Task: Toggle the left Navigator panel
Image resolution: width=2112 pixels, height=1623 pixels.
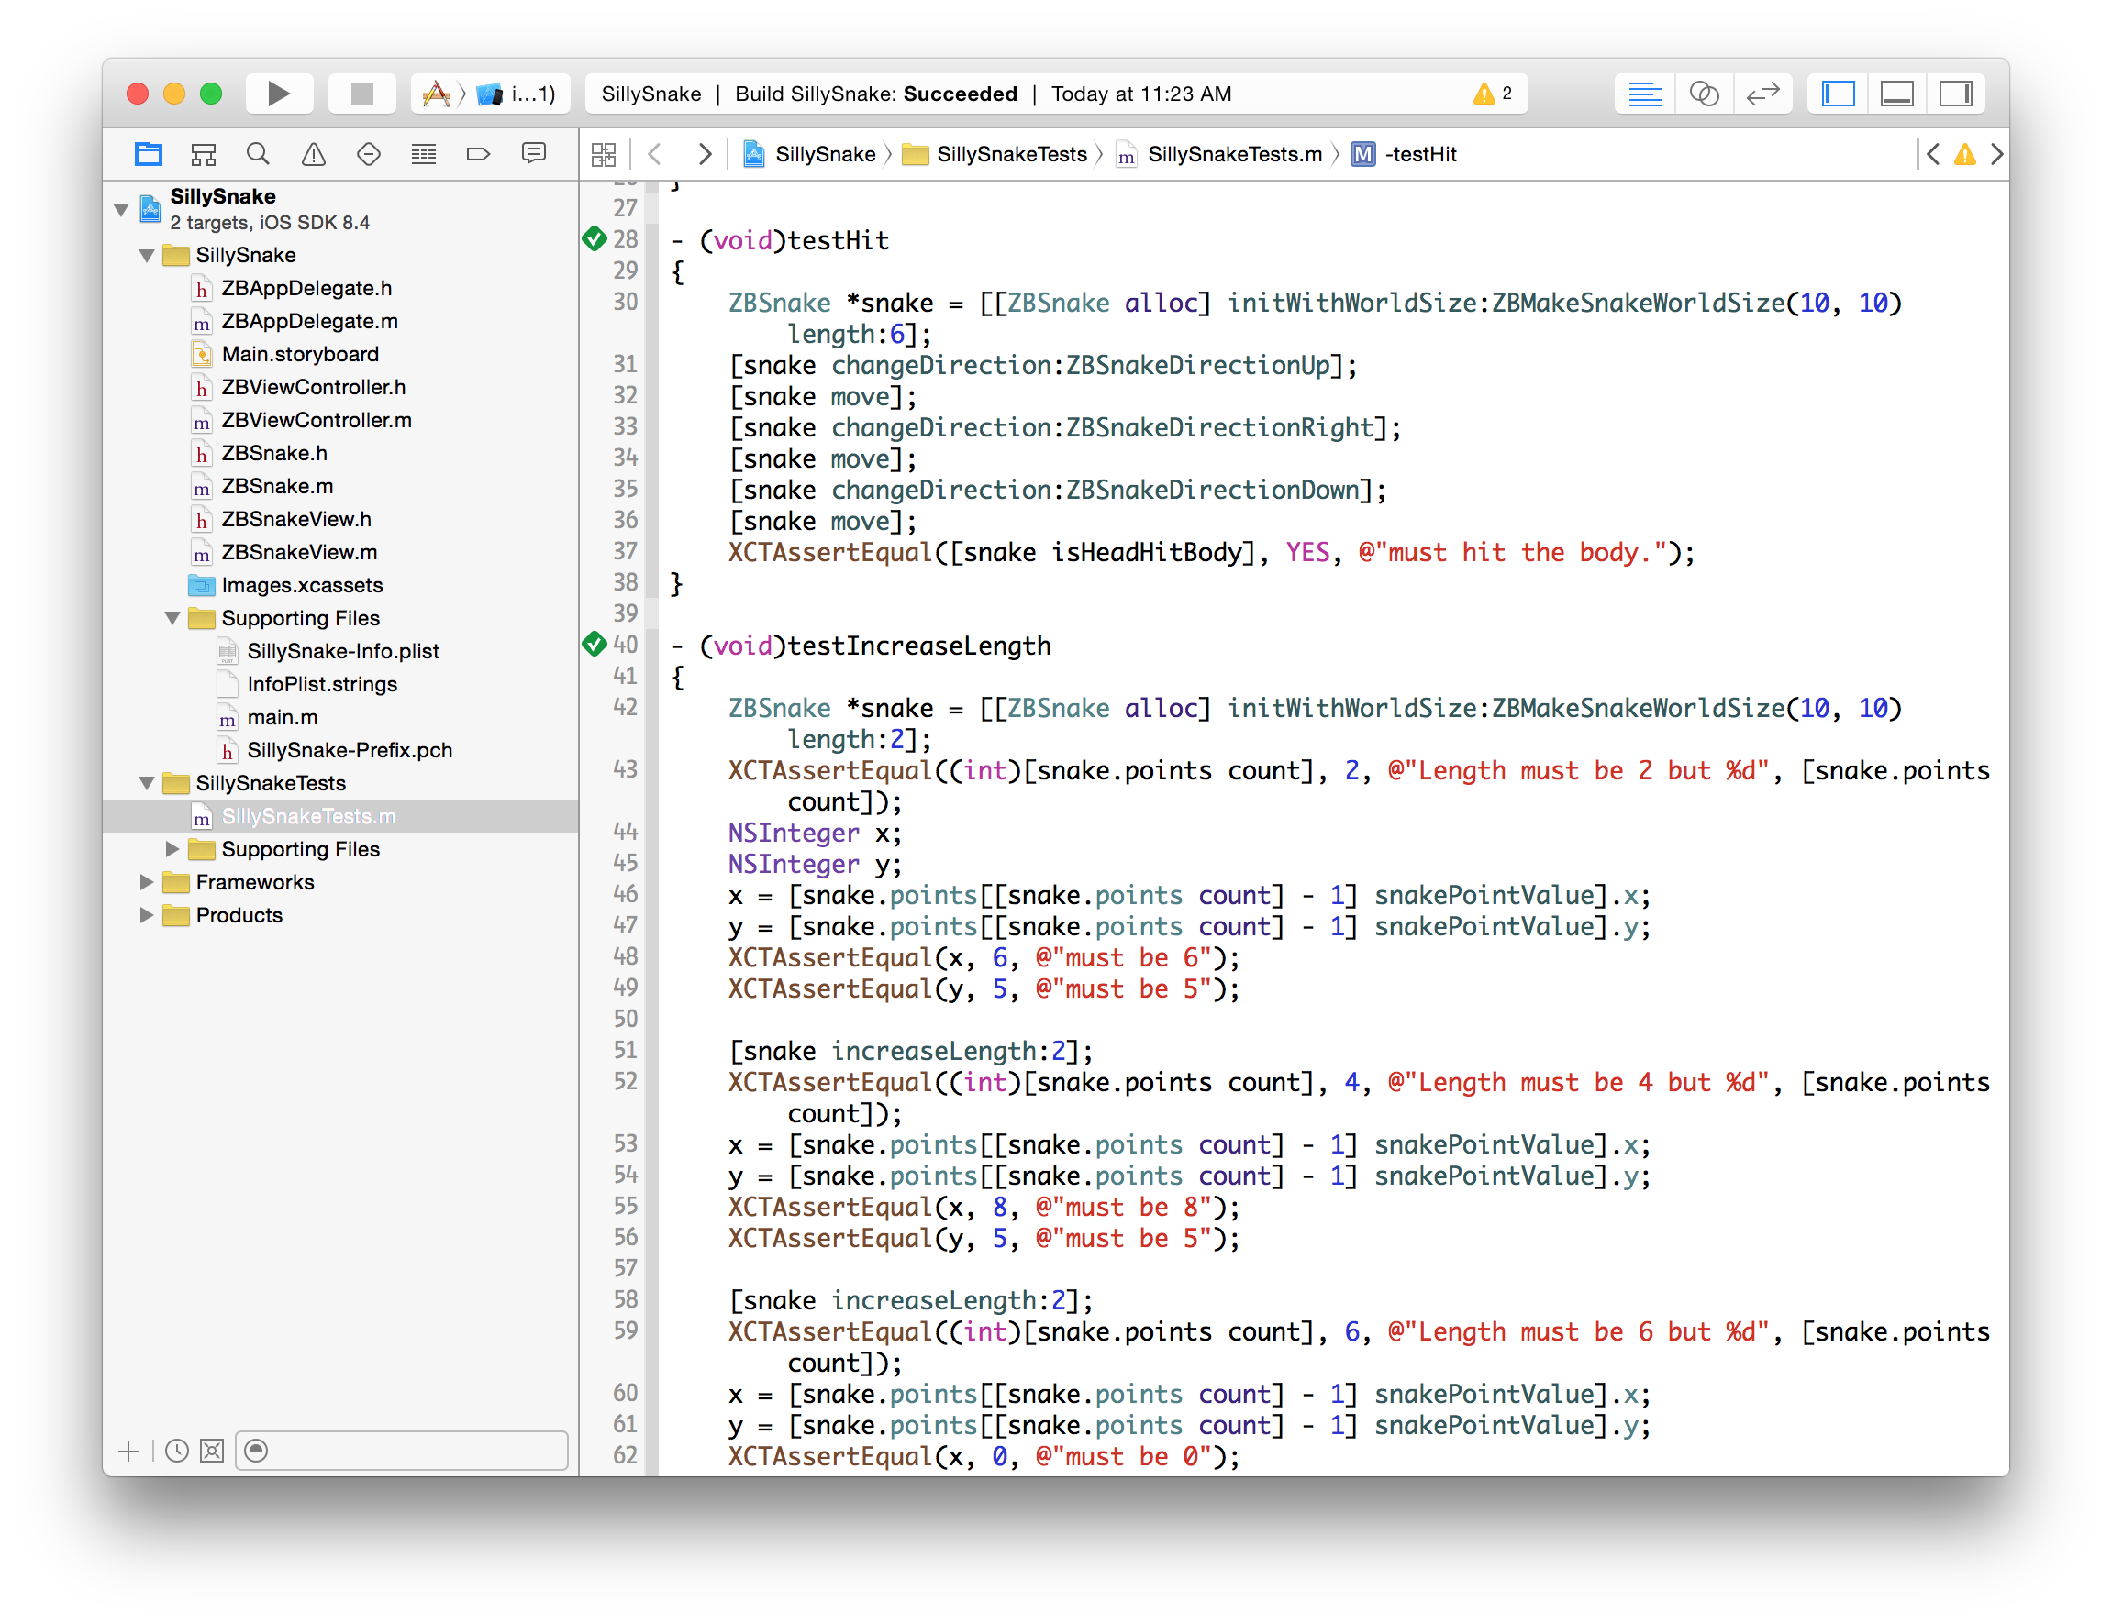Action: click(x=1838, y=94)
